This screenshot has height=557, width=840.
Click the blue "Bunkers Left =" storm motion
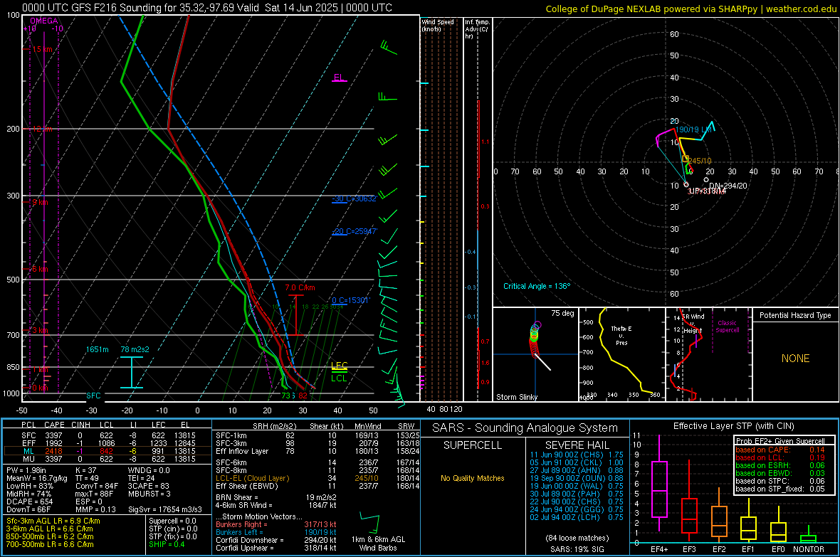tap(276, 532)
